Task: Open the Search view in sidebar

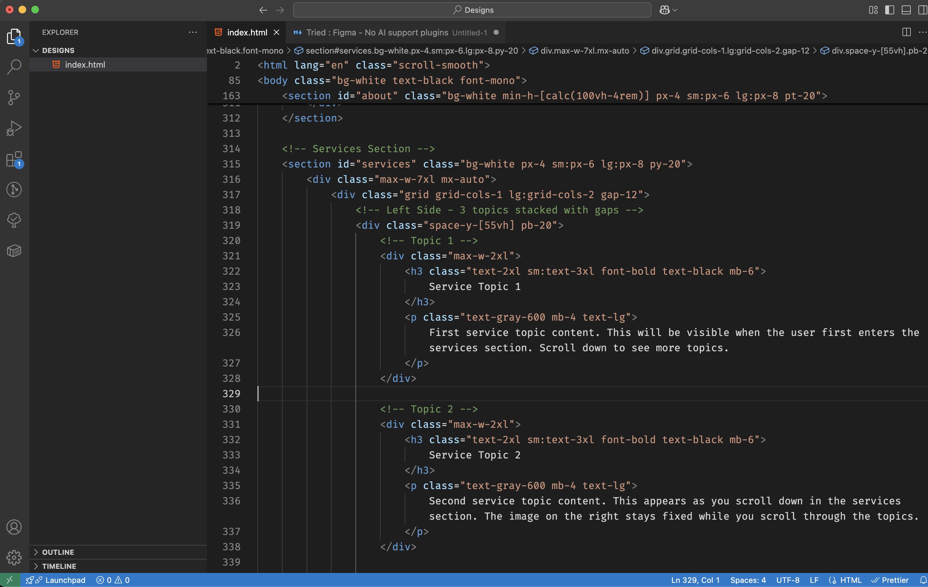Action: 14,67
